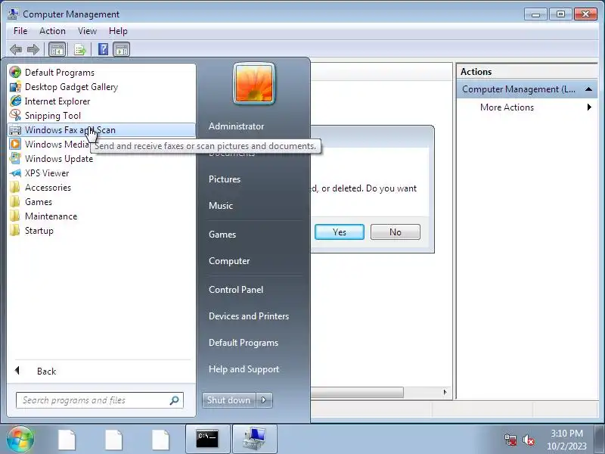
Task: Click the muted volume tray icon
Action: pos(528,440)
